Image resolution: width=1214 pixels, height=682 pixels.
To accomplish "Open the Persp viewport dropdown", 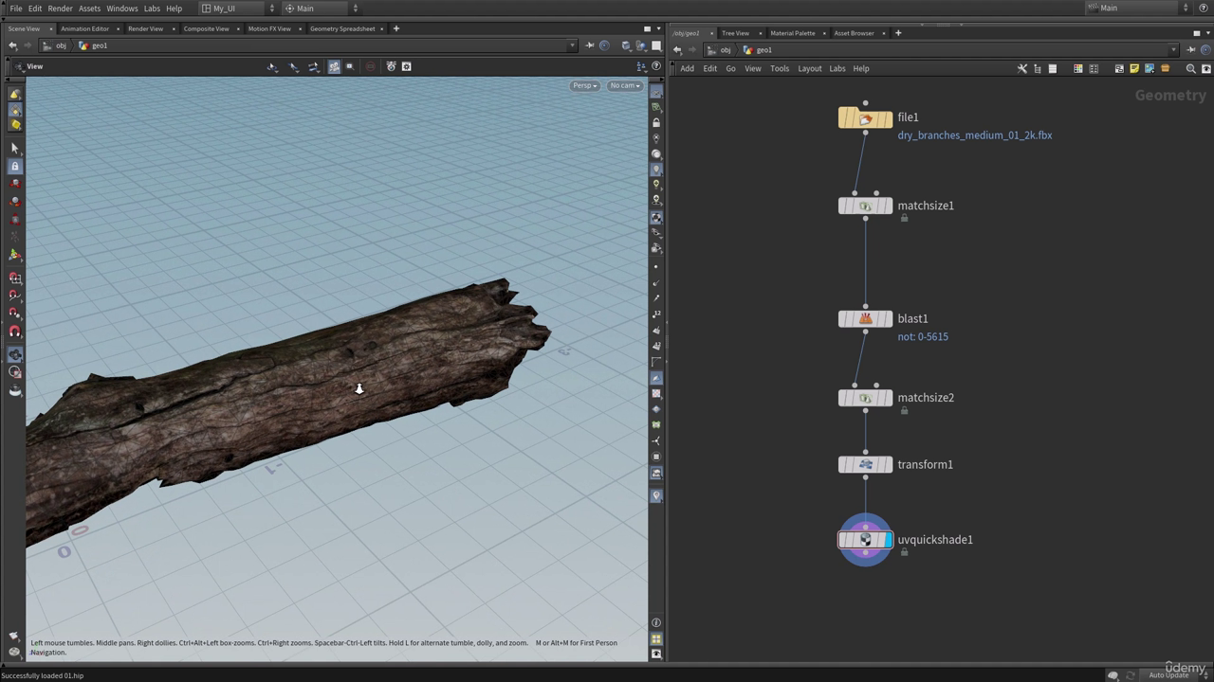I will [x=583, y=86].
